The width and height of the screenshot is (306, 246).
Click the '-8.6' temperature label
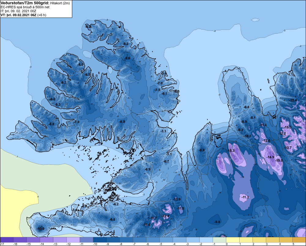click(112, 219)
